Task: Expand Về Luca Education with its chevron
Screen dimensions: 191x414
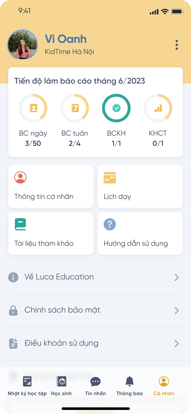Action: click(177, 277)
